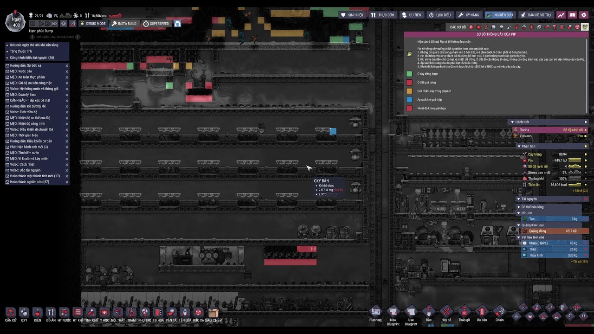Select the Hủy bỏ cancel tool
This screenshot has width=594, height=334.
pos(446,312)
